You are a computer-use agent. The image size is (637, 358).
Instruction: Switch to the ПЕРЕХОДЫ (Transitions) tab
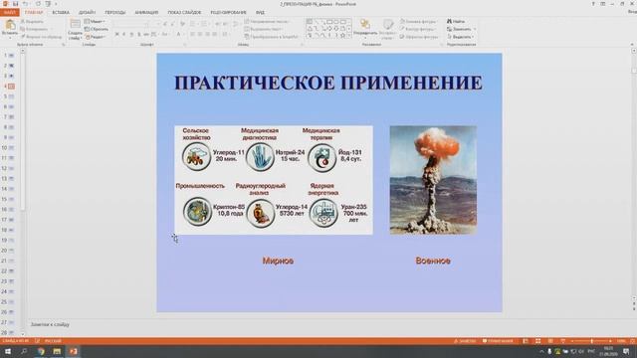point(115,13)
